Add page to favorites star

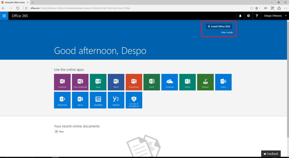(x=257, y=8)
